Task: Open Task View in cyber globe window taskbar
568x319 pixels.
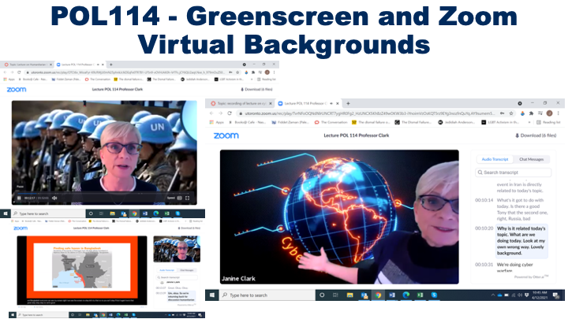Action: pyautogui.click(x=335, y=295)
